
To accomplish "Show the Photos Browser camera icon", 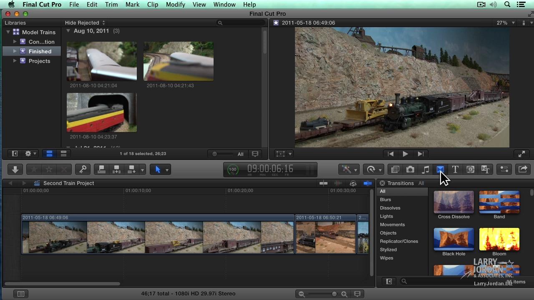I will click(410, 170).
